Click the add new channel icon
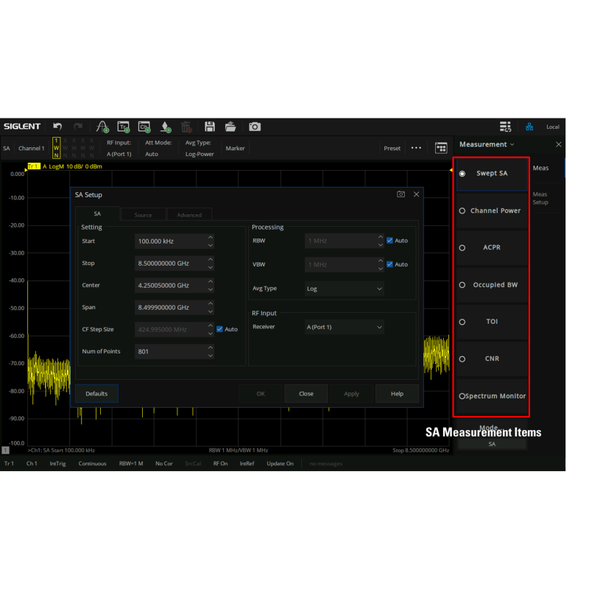Screen dimensions: 589x589 (144, 127)
